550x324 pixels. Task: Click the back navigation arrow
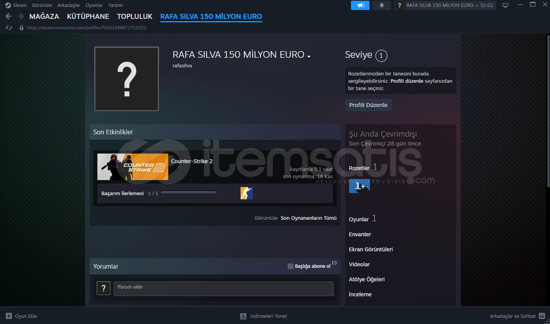pos(8,16)
